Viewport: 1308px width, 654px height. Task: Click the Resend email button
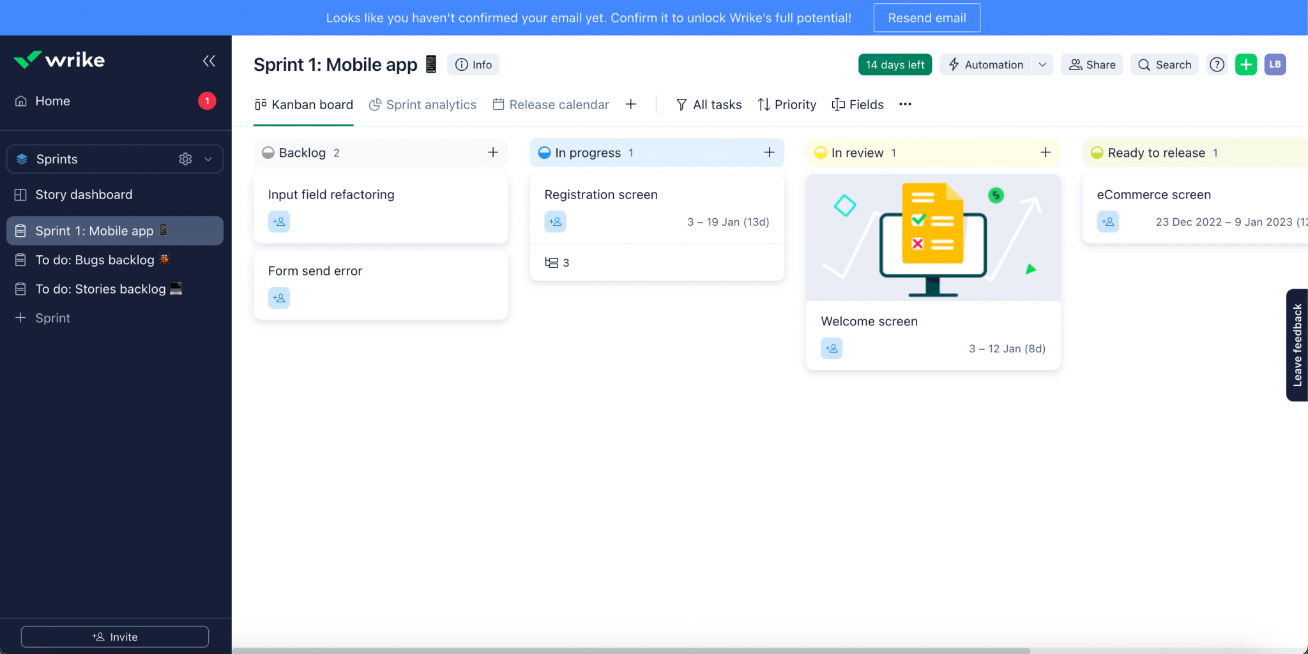(925, 17)
